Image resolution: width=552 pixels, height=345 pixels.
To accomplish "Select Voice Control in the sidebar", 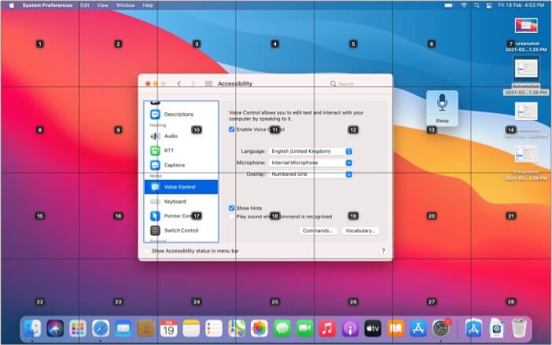I will tap(181, 187).
